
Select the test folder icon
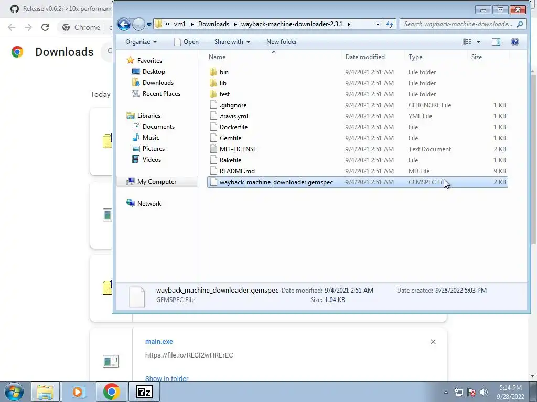click(x=213, y=94)
